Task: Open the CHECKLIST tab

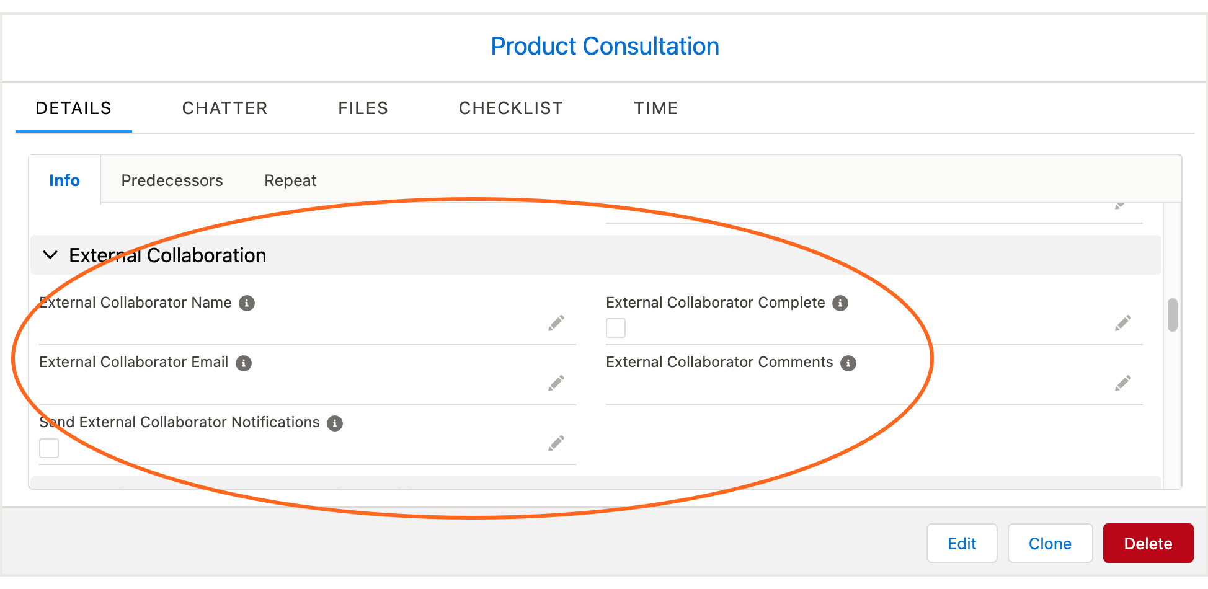Action: [510, 108]
